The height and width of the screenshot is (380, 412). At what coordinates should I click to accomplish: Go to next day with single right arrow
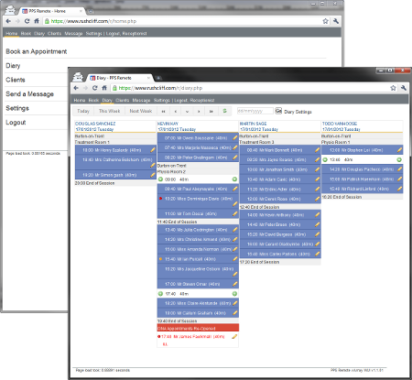point(199,112)
